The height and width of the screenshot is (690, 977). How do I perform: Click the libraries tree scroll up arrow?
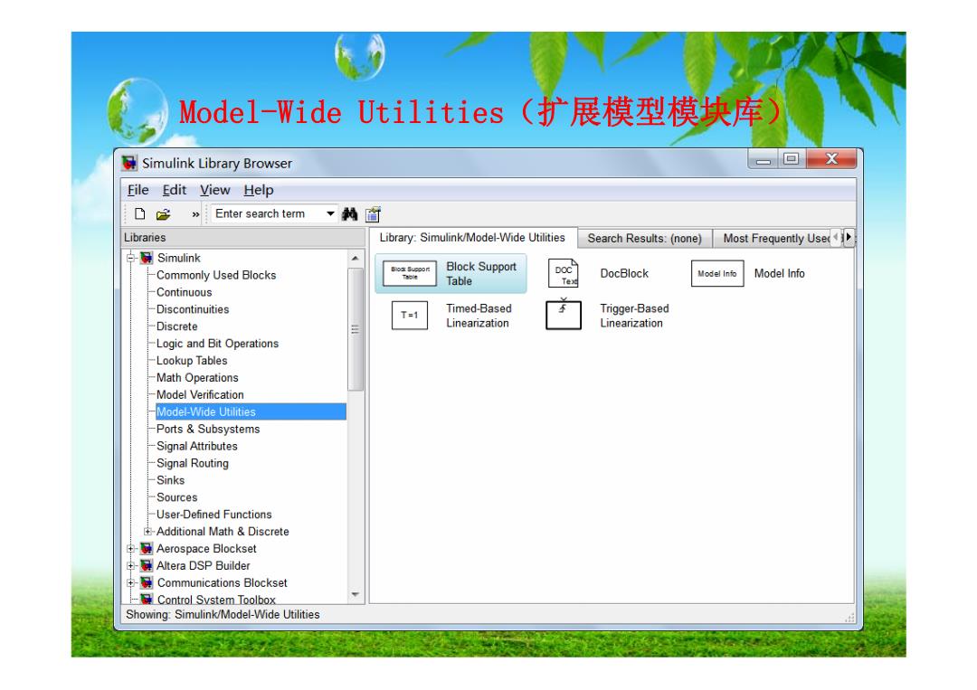coord(356,258)
